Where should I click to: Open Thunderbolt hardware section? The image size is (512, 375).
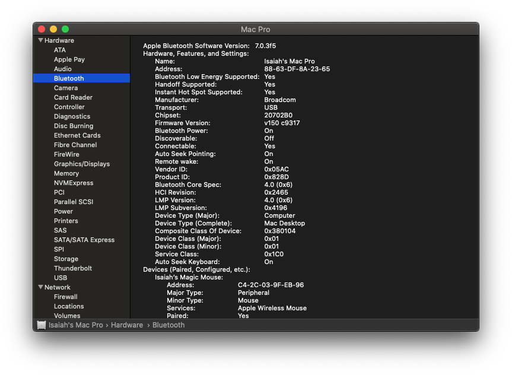coord(73,268)
